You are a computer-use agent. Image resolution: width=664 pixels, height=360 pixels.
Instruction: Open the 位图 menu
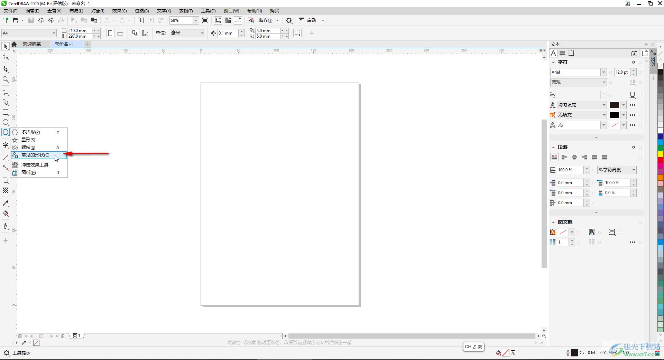pyautogui.click(x=142, y=11)
